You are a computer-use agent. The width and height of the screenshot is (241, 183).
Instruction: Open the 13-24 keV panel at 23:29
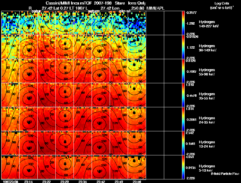[64, 143]
